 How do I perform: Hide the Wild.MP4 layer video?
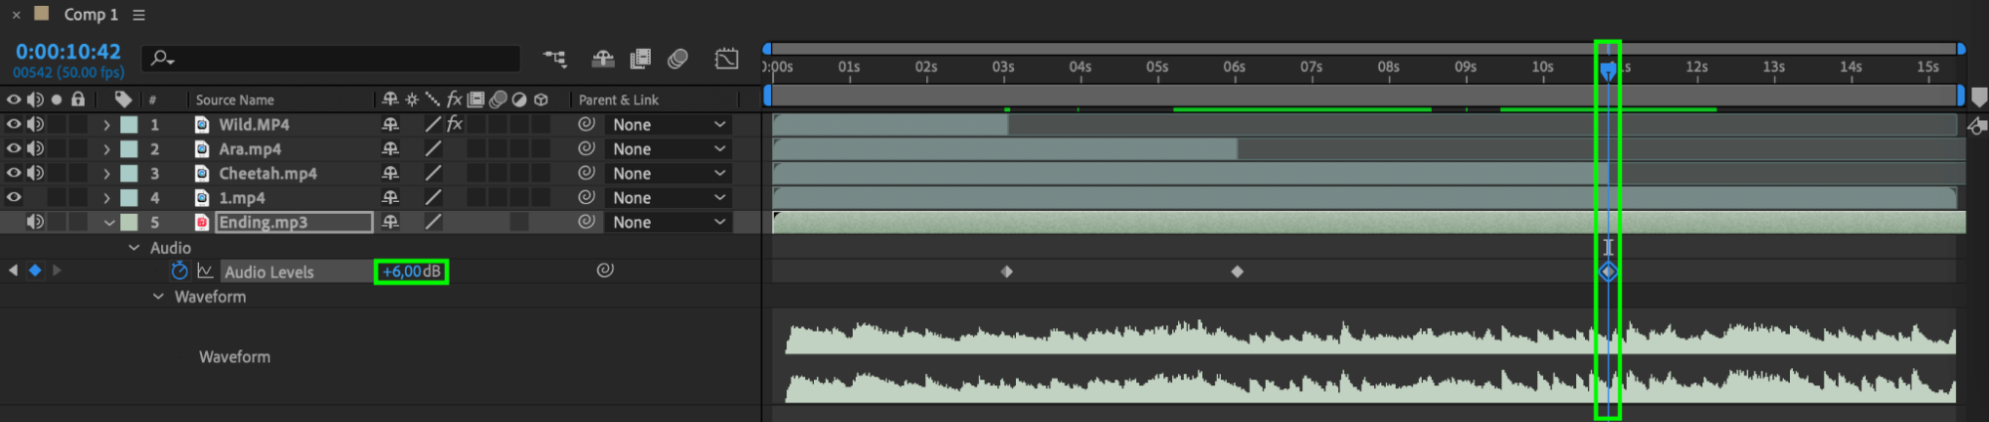[x=14, y=124]
